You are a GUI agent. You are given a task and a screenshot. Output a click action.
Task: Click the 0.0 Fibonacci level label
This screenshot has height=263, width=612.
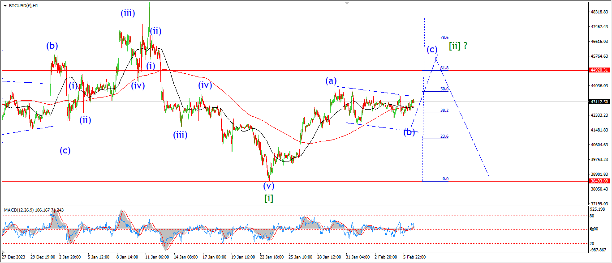point(445,178)
